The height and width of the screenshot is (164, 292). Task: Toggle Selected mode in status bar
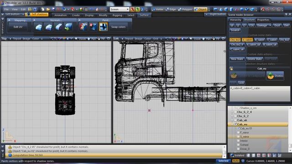pyautogui.click(x=223, y=161)
